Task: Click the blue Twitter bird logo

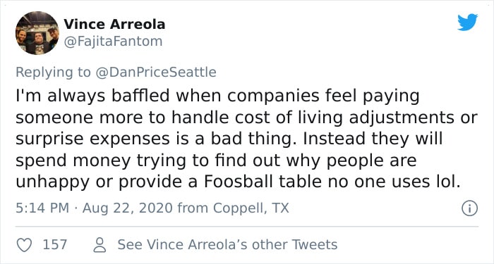Action: (467, 23)
